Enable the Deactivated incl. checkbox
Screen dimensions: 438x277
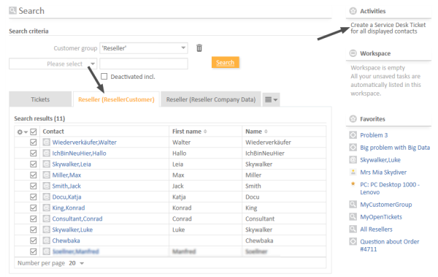[104, 77]
